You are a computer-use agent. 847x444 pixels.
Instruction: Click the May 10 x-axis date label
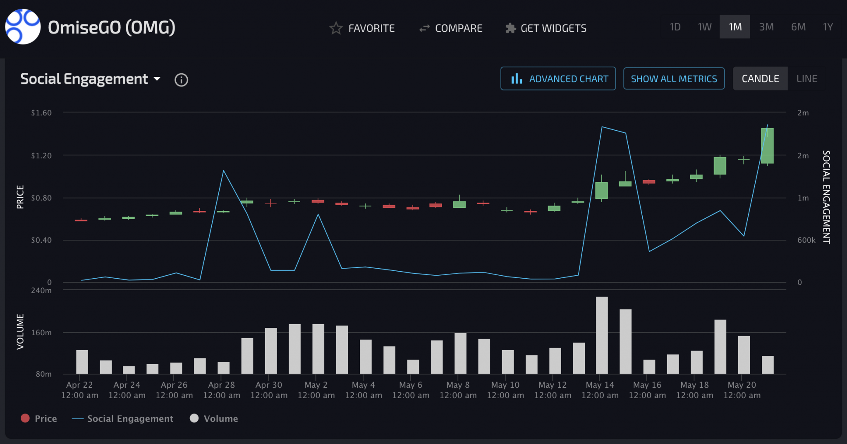[x=505, y=390]
